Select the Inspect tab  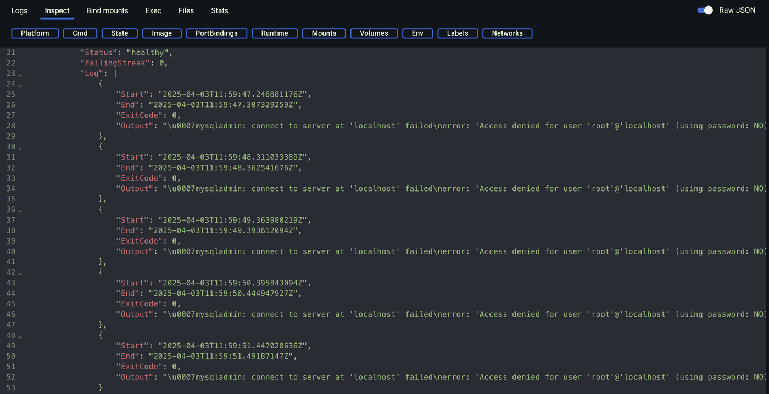57,10
